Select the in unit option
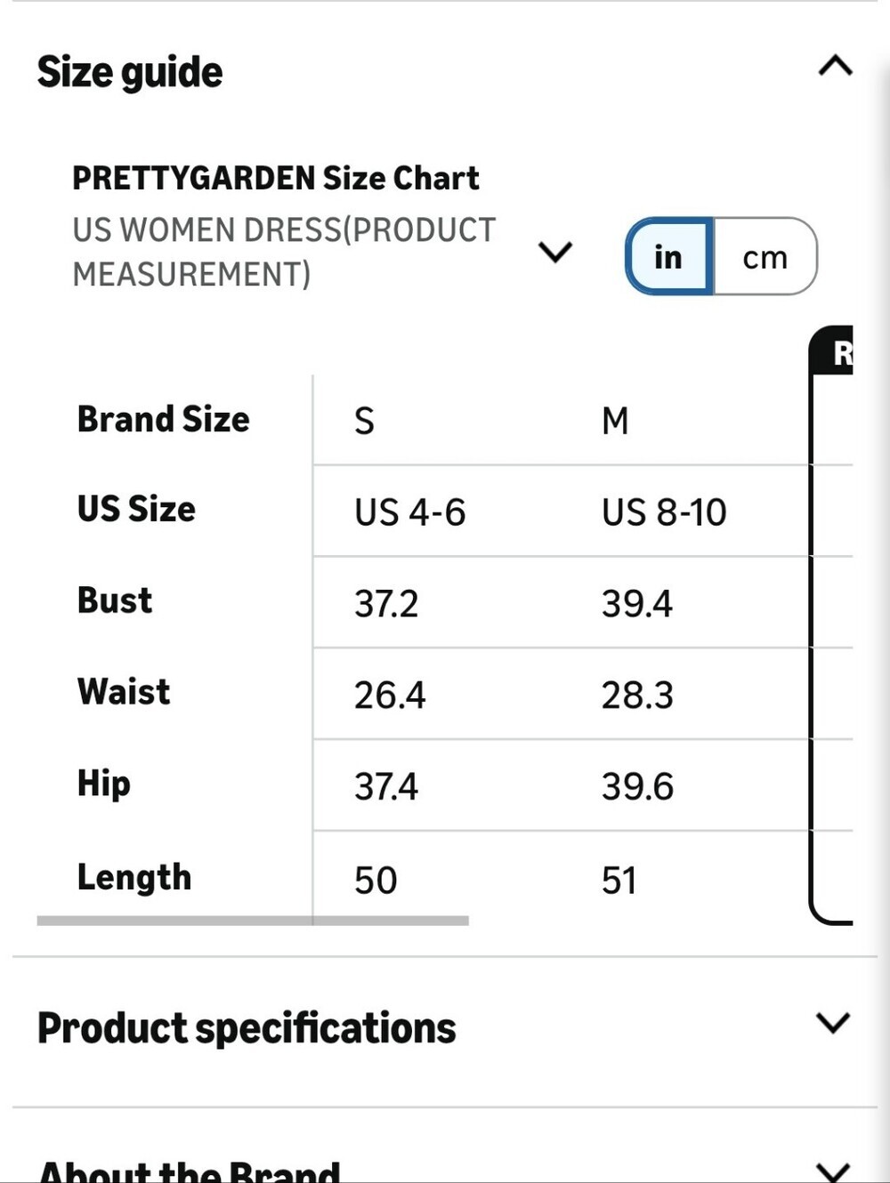The height and width of the screenshot is (1183, 890). click(x=668, y=257)
